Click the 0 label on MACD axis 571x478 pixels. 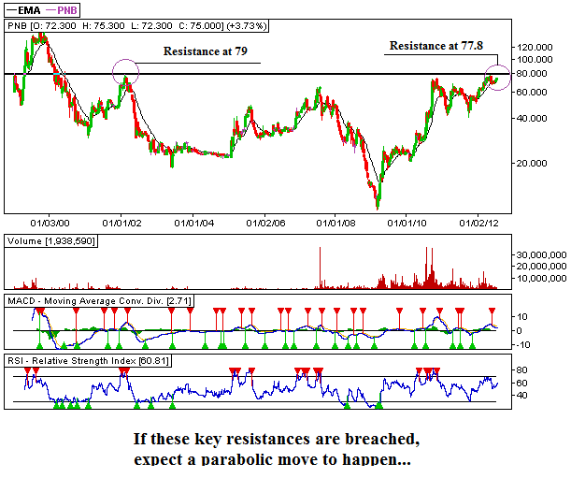tap(520, 331)
